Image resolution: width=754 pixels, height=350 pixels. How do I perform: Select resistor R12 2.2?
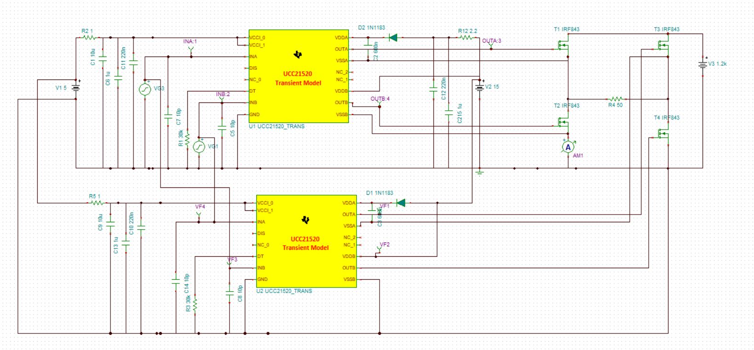coord(466,38)
